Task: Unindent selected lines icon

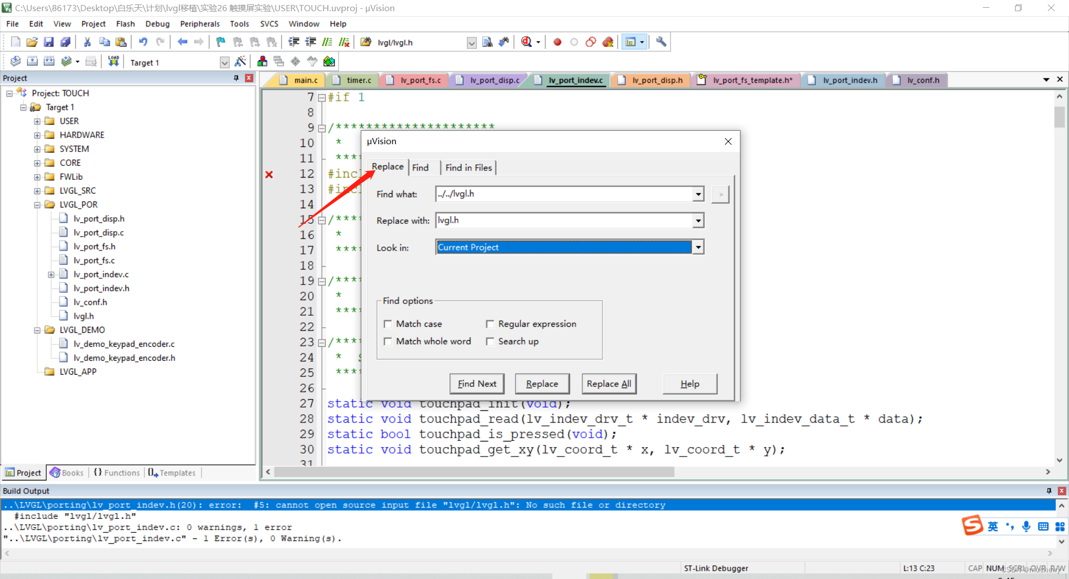Action: click(311, 42)
